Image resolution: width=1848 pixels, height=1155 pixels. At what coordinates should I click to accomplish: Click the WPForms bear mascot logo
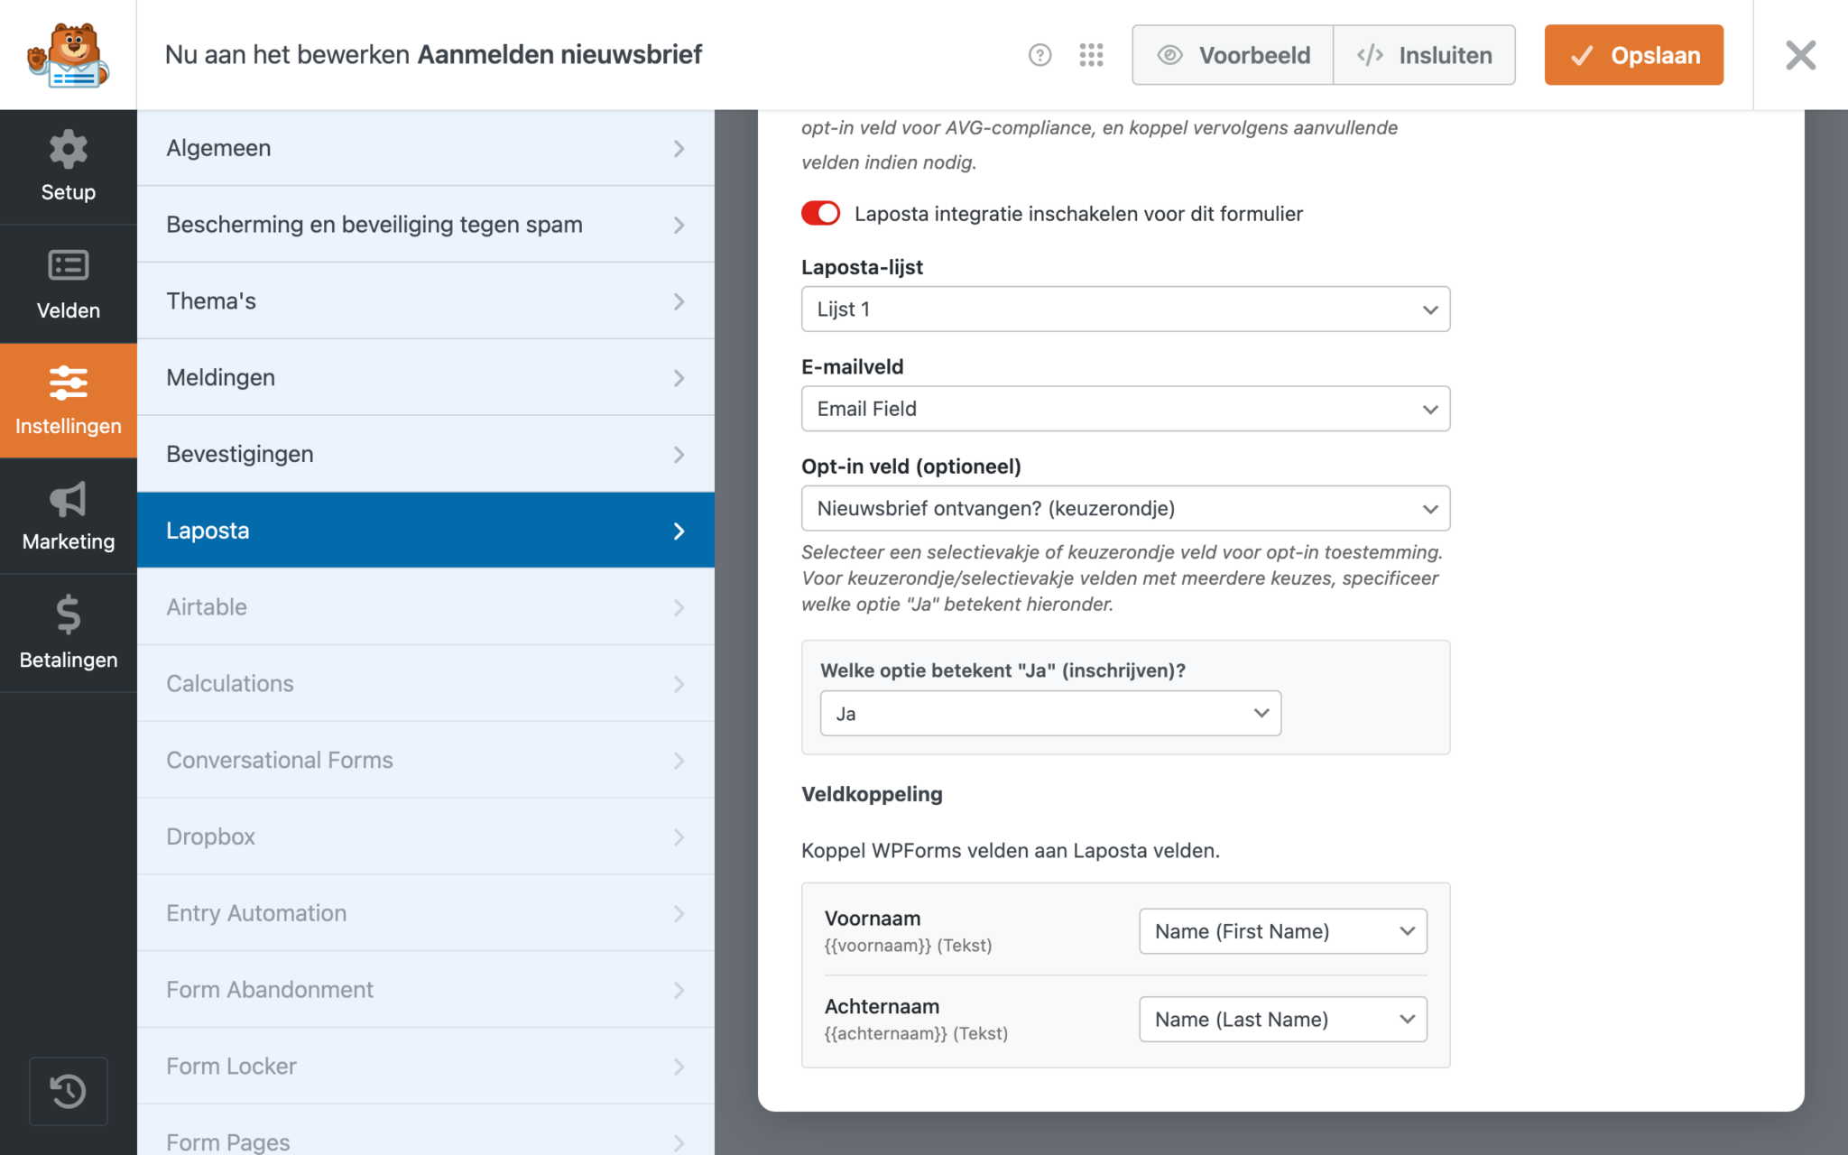69,55
